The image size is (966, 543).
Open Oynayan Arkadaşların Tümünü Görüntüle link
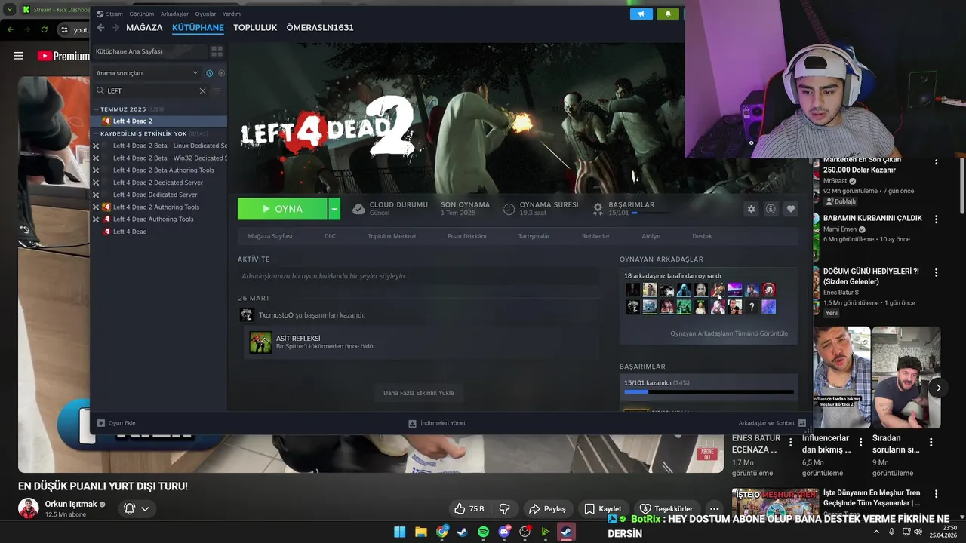(x=729, y=333)
